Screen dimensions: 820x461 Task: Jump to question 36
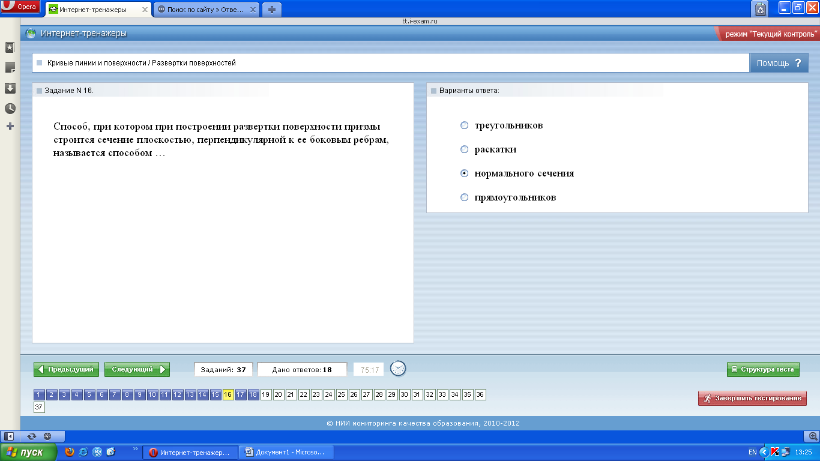click(480, 394)
